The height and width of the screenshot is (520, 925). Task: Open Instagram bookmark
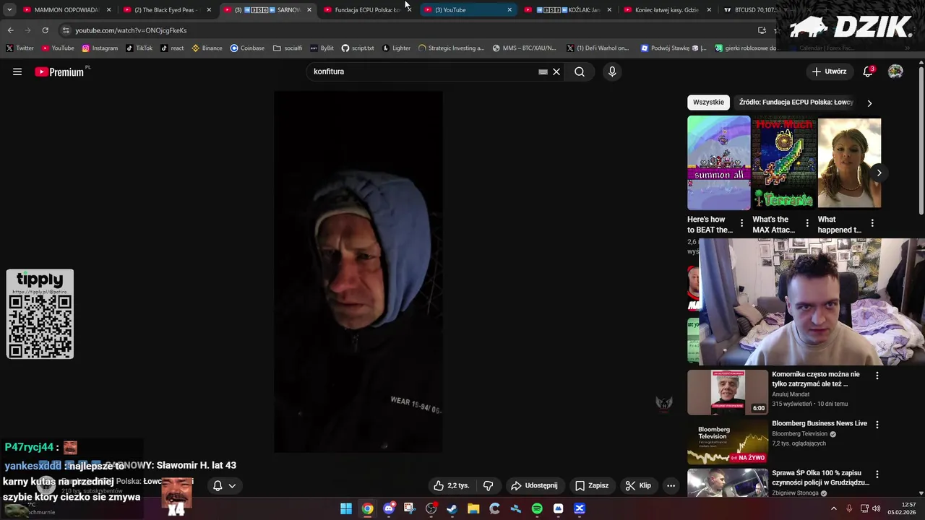(x=100, y=48)
